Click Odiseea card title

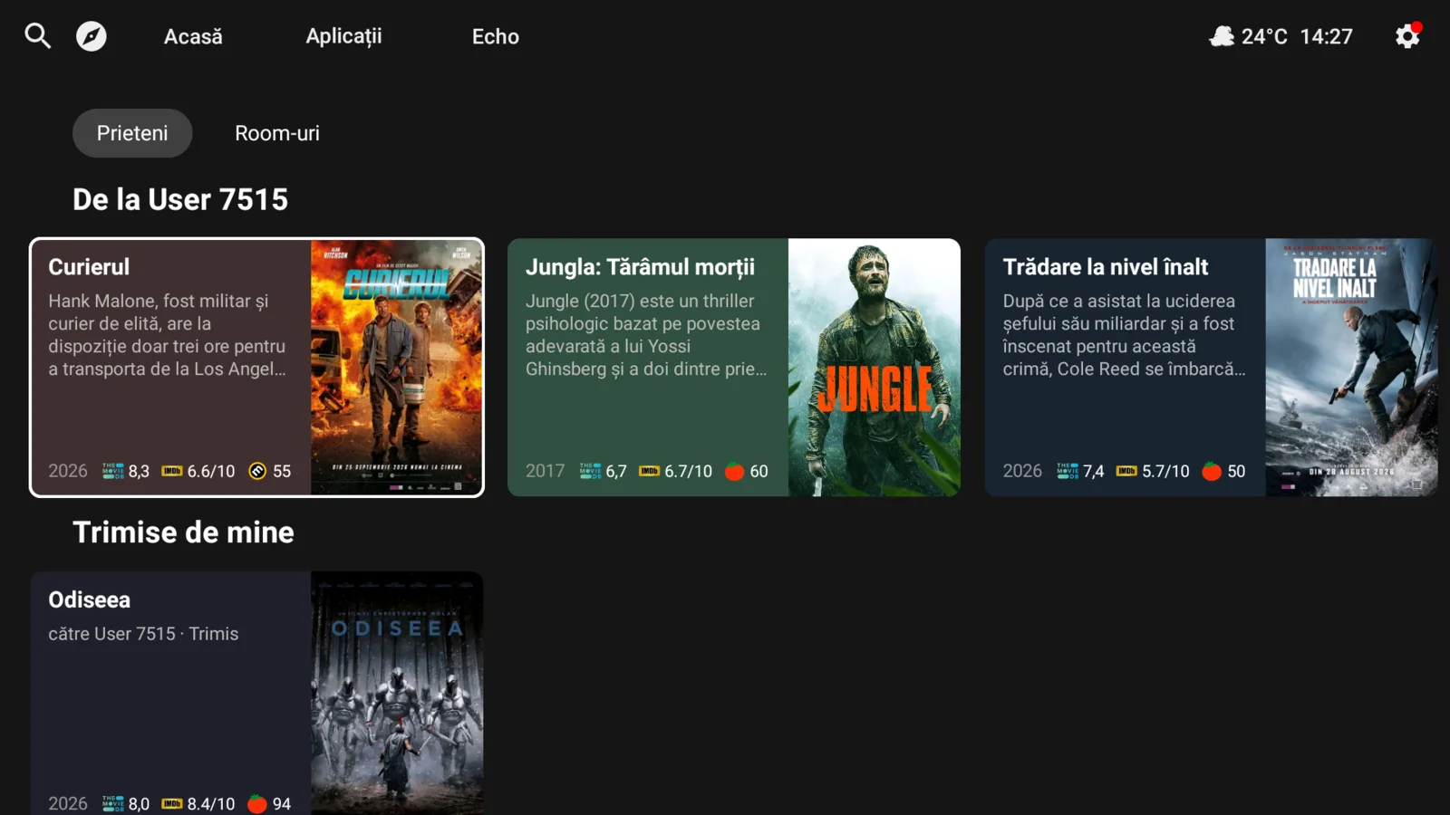(x=89, y=599)
